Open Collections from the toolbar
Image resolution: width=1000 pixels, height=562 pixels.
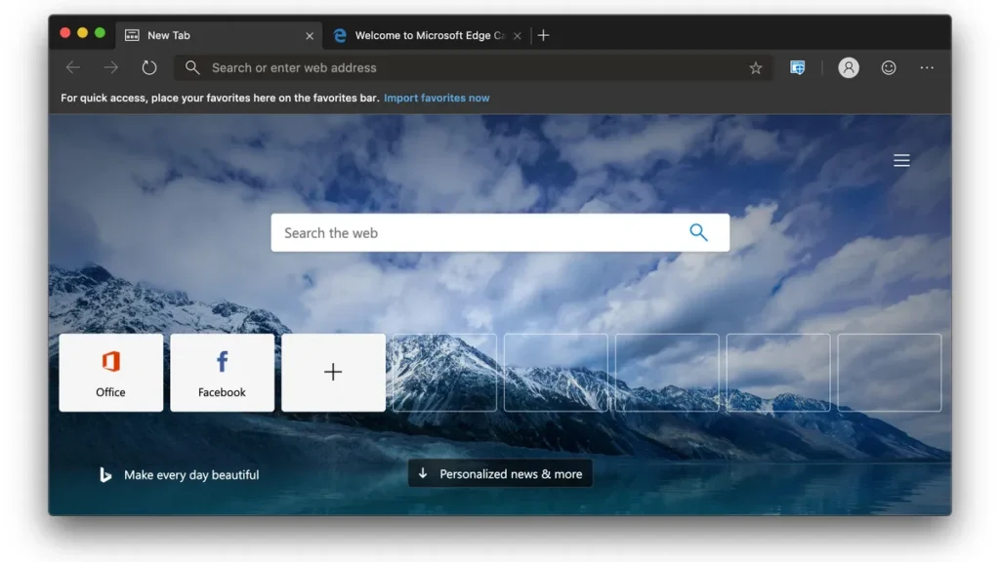pyautogui.click(x=798, y=67)
